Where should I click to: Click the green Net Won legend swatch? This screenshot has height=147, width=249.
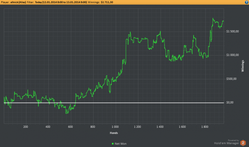pyautogui.click(x=113, y=144)
